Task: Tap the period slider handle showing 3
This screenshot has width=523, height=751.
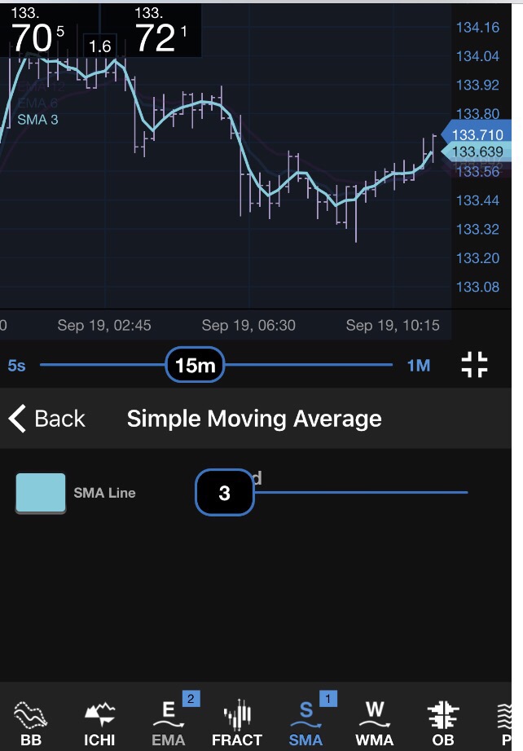Action: [x=225, y=493]
